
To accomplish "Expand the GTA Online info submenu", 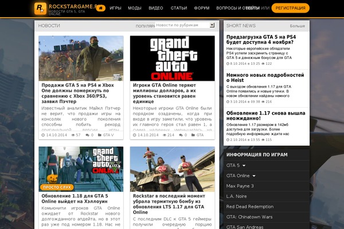I will click(x=254, y=176).
